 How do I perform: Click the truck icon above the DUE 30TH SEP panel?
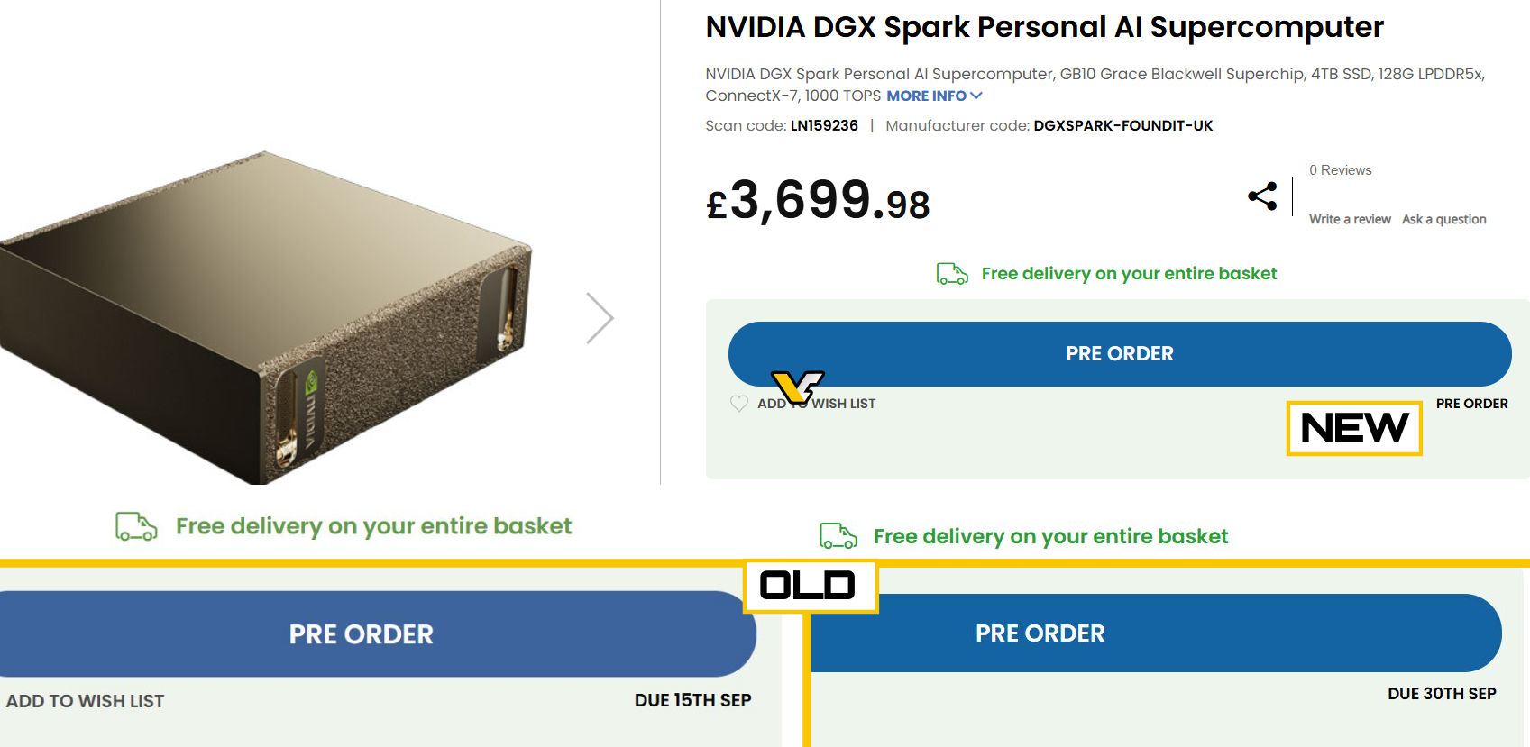pos(838,536)
